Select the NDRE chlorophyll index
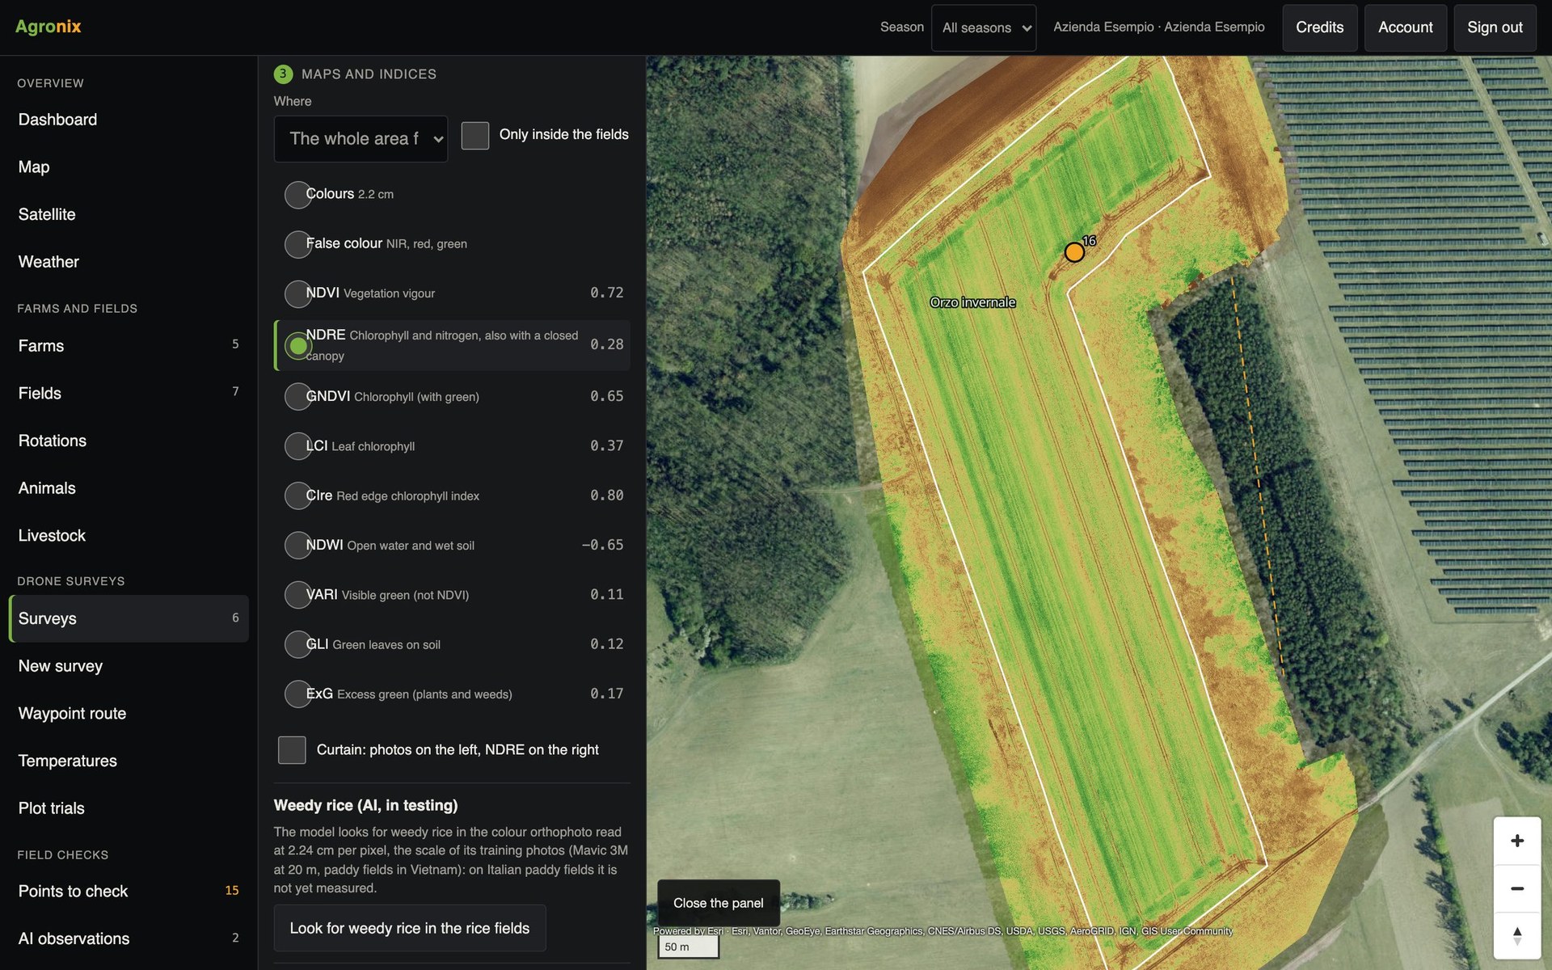The height and width of the screenshot is (970, 1552). [298, 346]
